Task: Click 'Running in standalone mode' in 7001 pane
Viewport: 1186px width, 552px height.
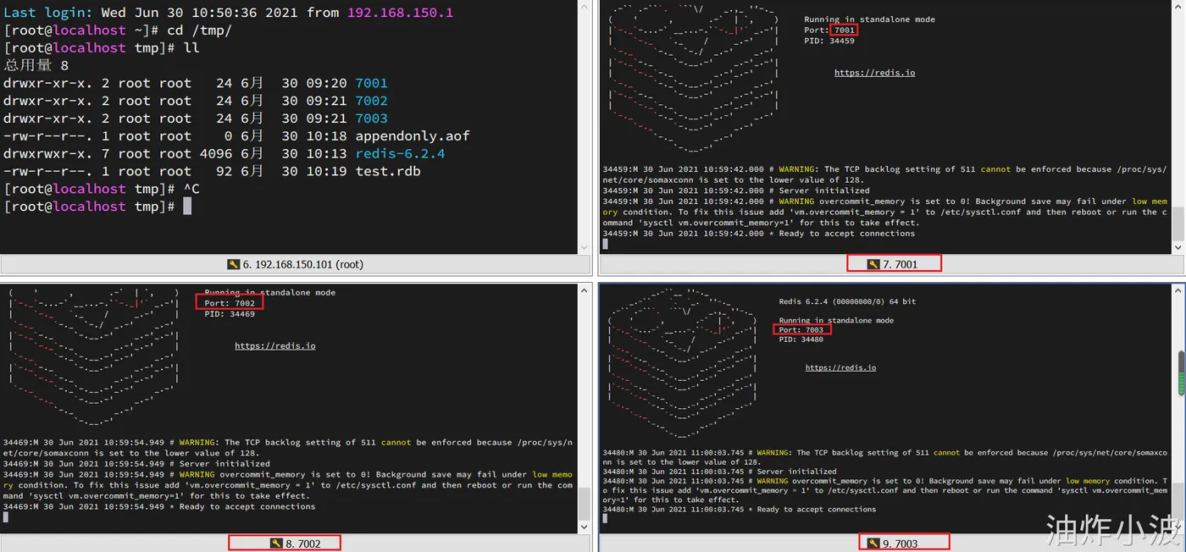Action: pos(870,19)
